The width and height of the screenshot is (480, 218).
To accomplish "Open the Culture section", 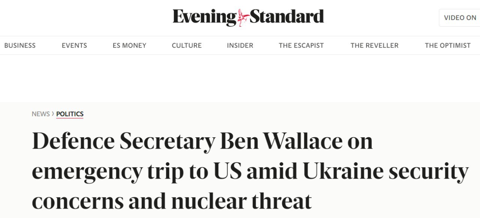I will point(187,45).
